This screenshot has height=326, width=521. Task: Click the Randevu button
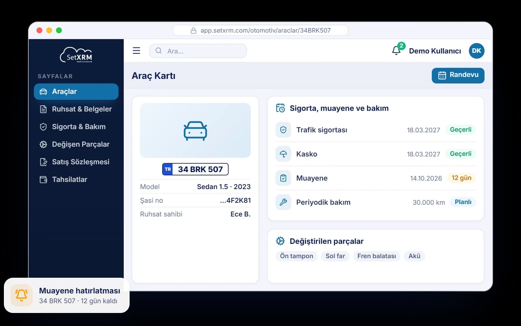point(458,75)
